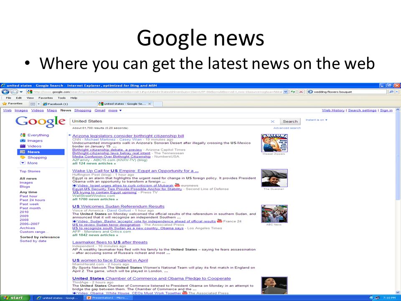Image resolution: width=401 pixels, height=301 pixels.
Task: Filter results to Past week
Action: (29, 204)
